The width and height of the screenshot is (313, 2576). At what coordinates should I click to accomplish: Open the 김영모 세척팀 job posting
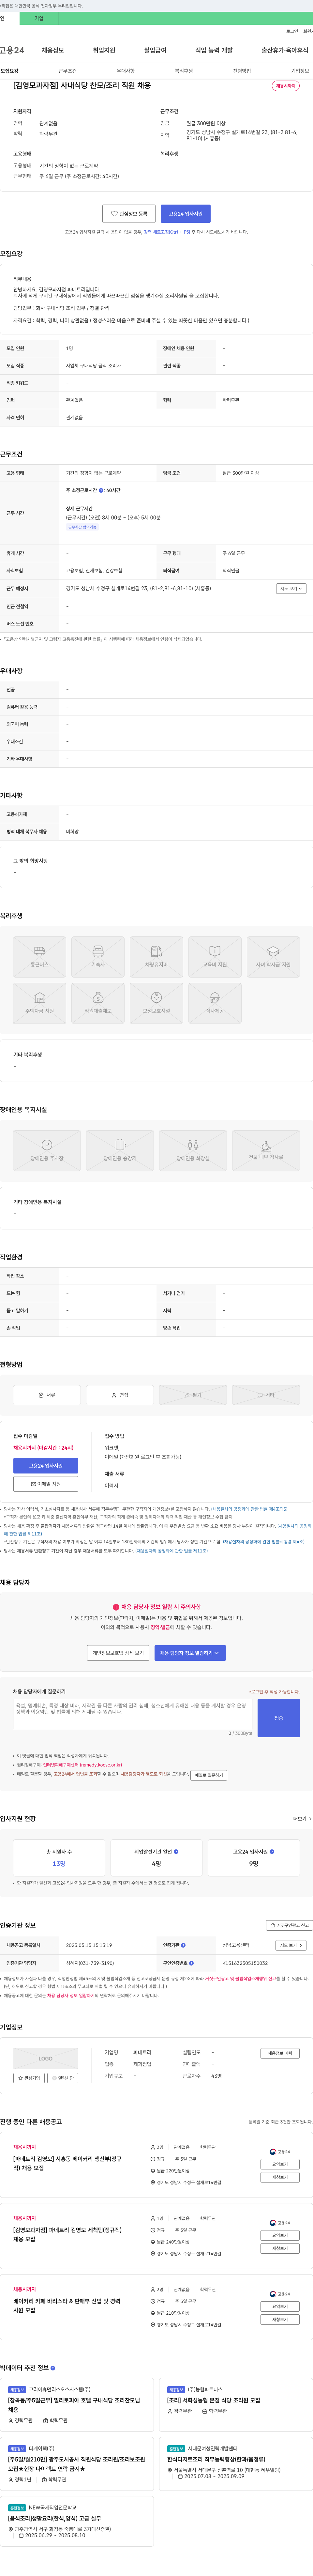(x=67, y=2235)
